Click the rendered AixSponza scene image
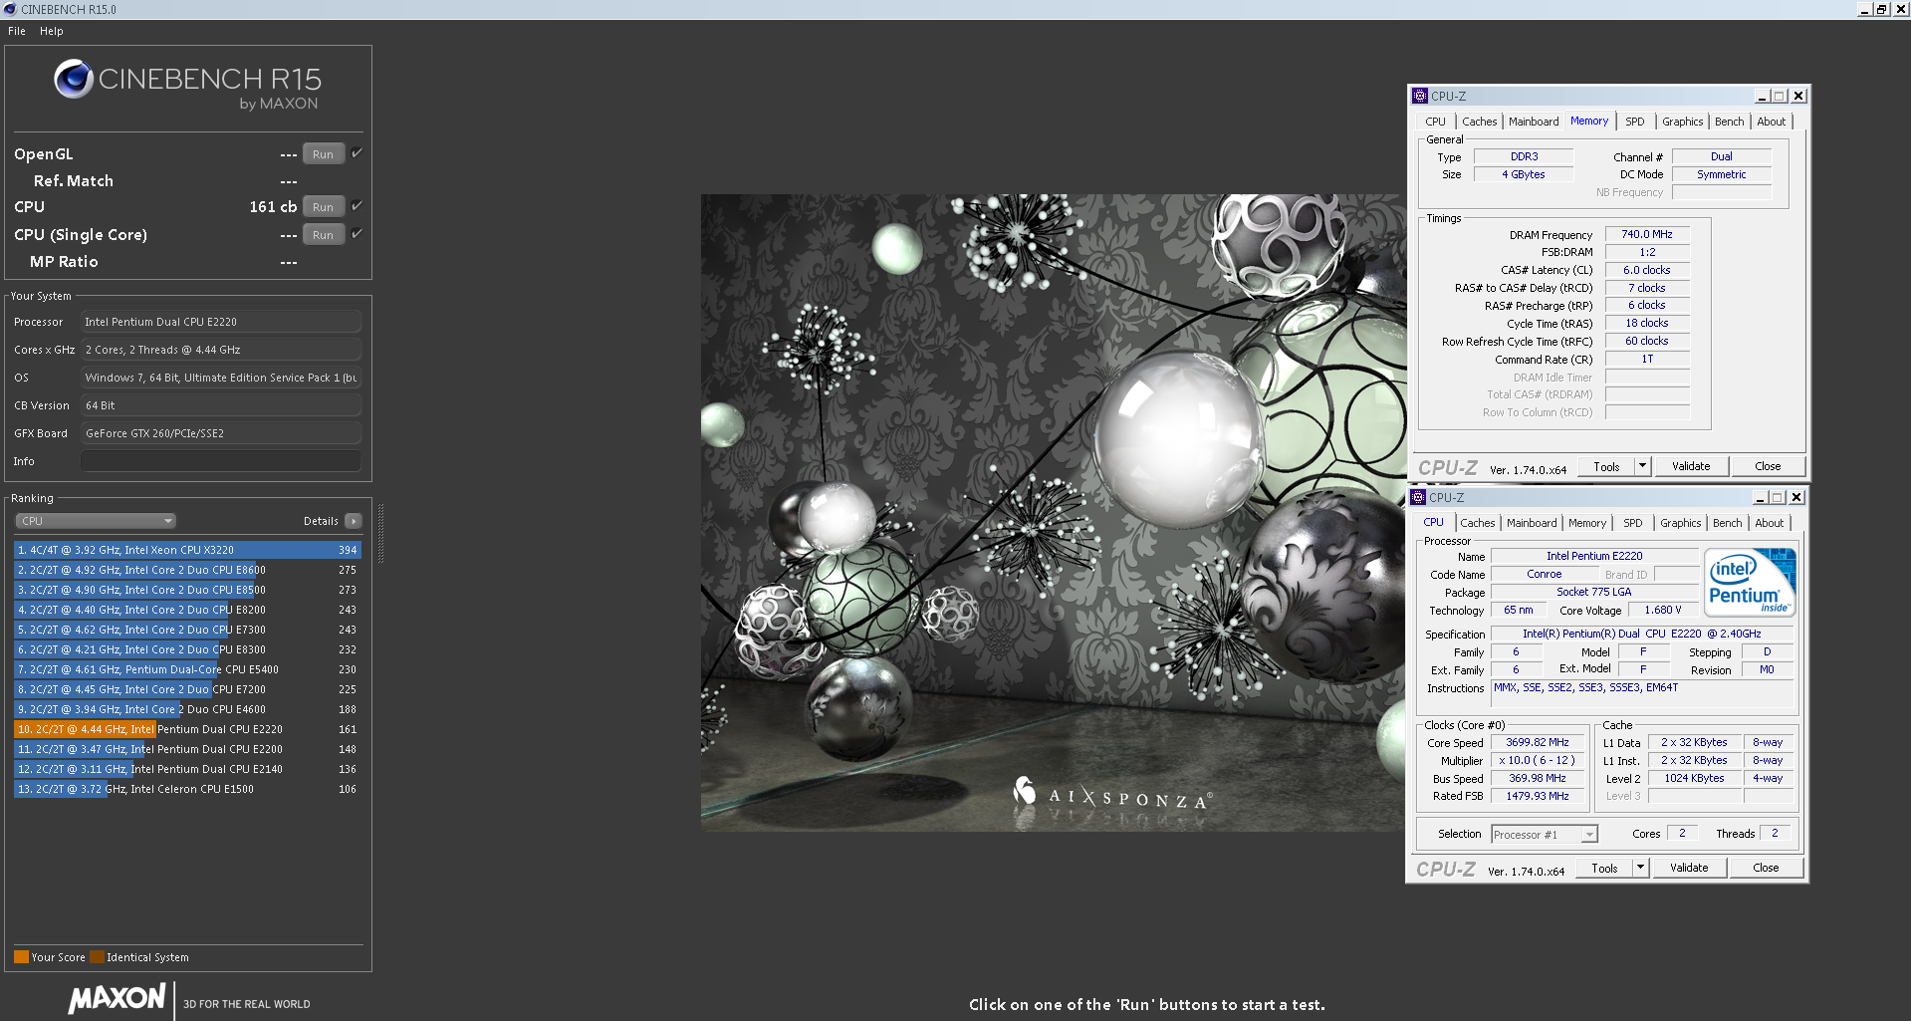Viewport: 1911px width, 1021px height. (x=1053, y=512)
